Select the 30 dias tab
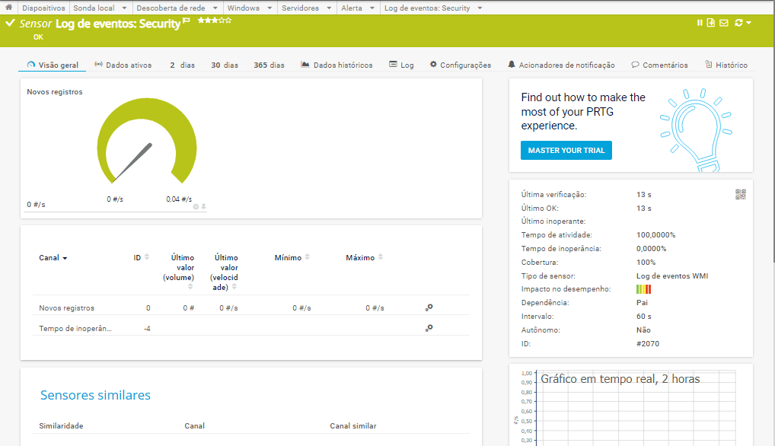This screenshot has height=446, width=775. click(x=225, y=65)
